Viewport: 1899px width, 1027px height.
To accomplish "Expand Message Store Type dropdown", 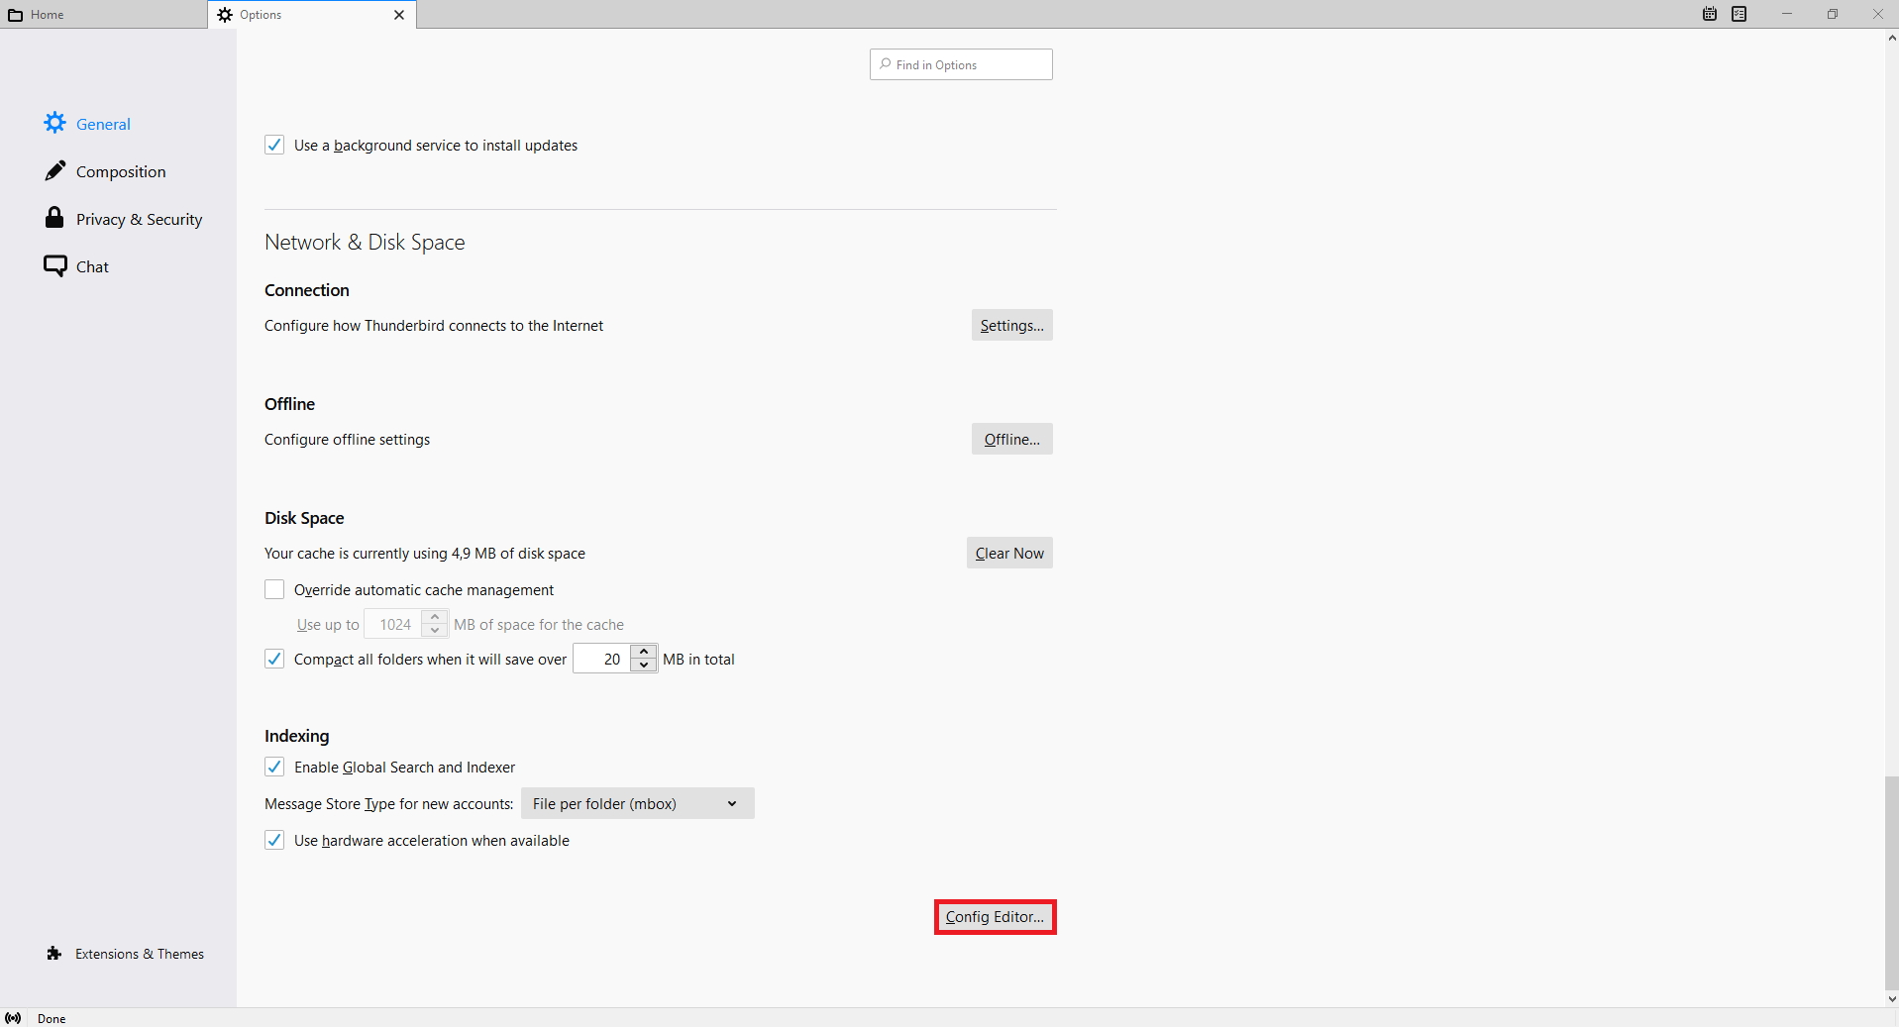I will pos(638,803).
